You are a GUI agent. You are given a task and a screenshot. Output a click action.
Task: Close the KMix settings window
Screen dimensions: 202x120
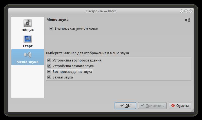pyautogui.click(x=191, y=11)
